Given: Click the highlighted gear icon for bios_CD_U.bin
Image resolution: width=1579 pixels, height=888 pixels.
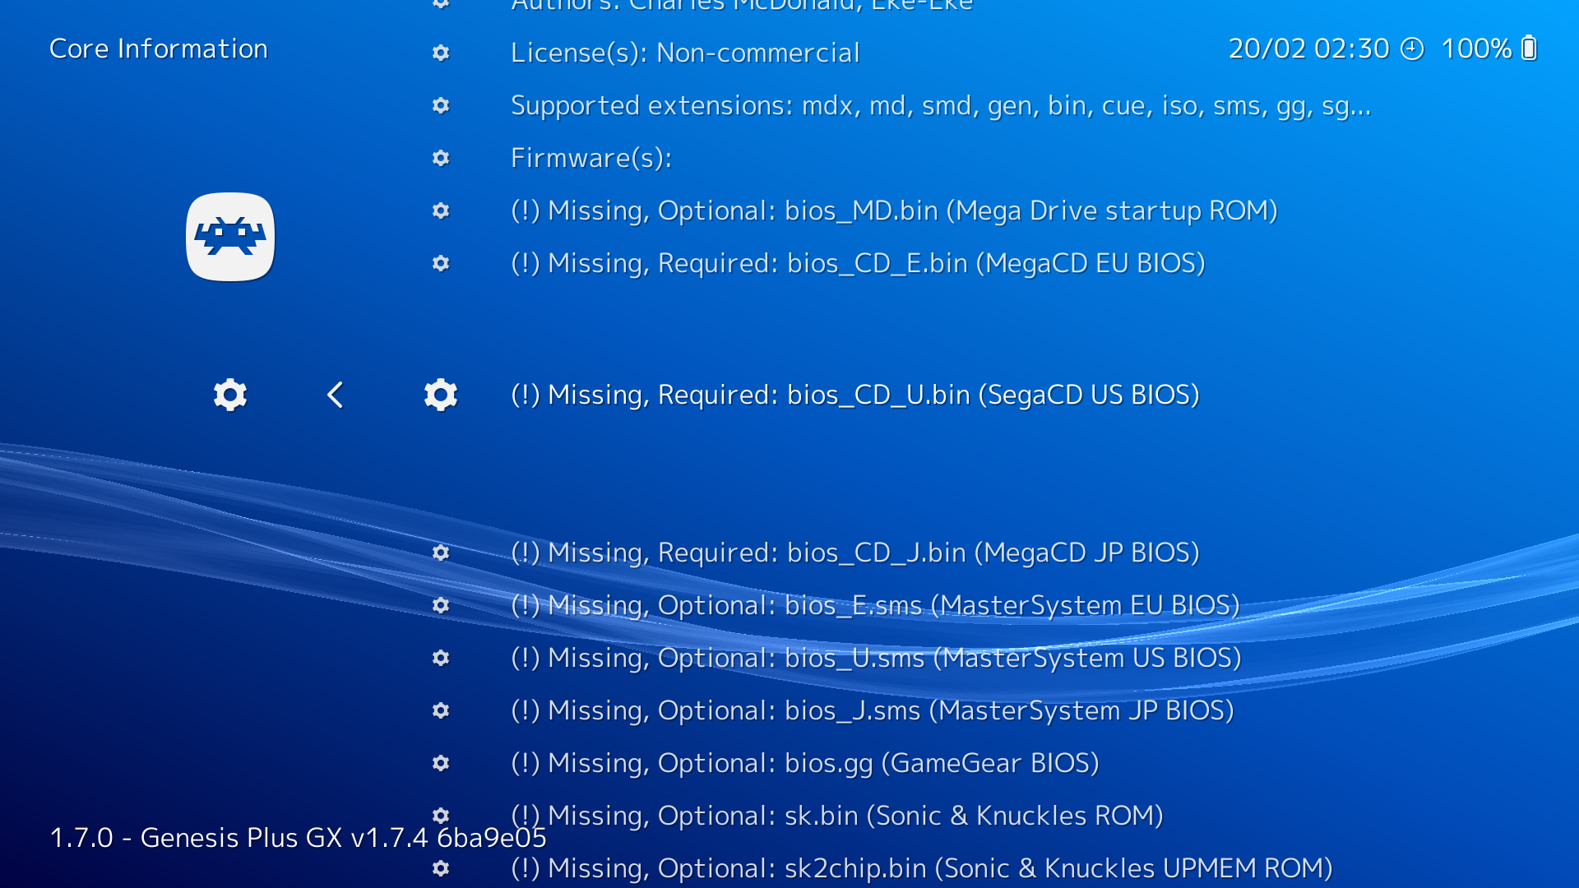Looking at the screenshot, I should click(x=441, y=395).
